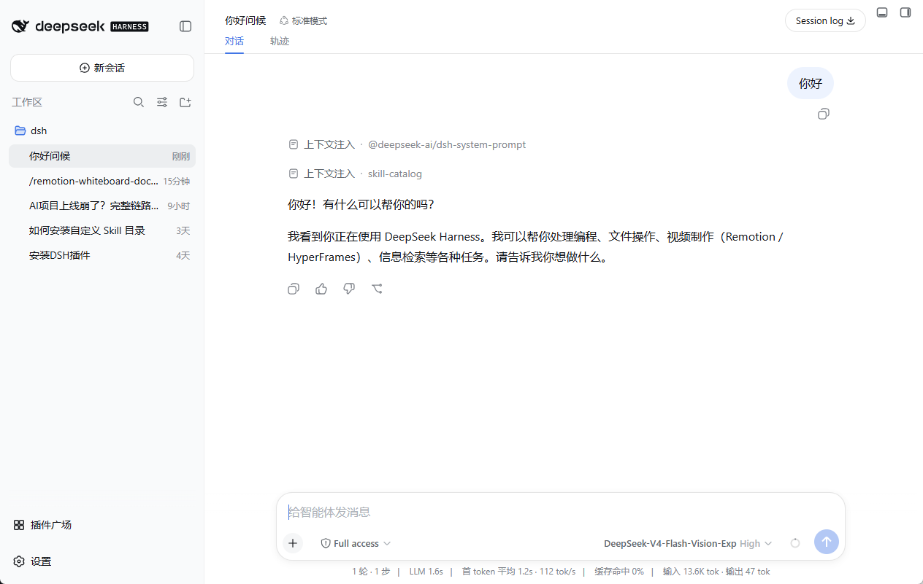Select the dsh folder
The image size is (923, 584).
tap(102, 131)
